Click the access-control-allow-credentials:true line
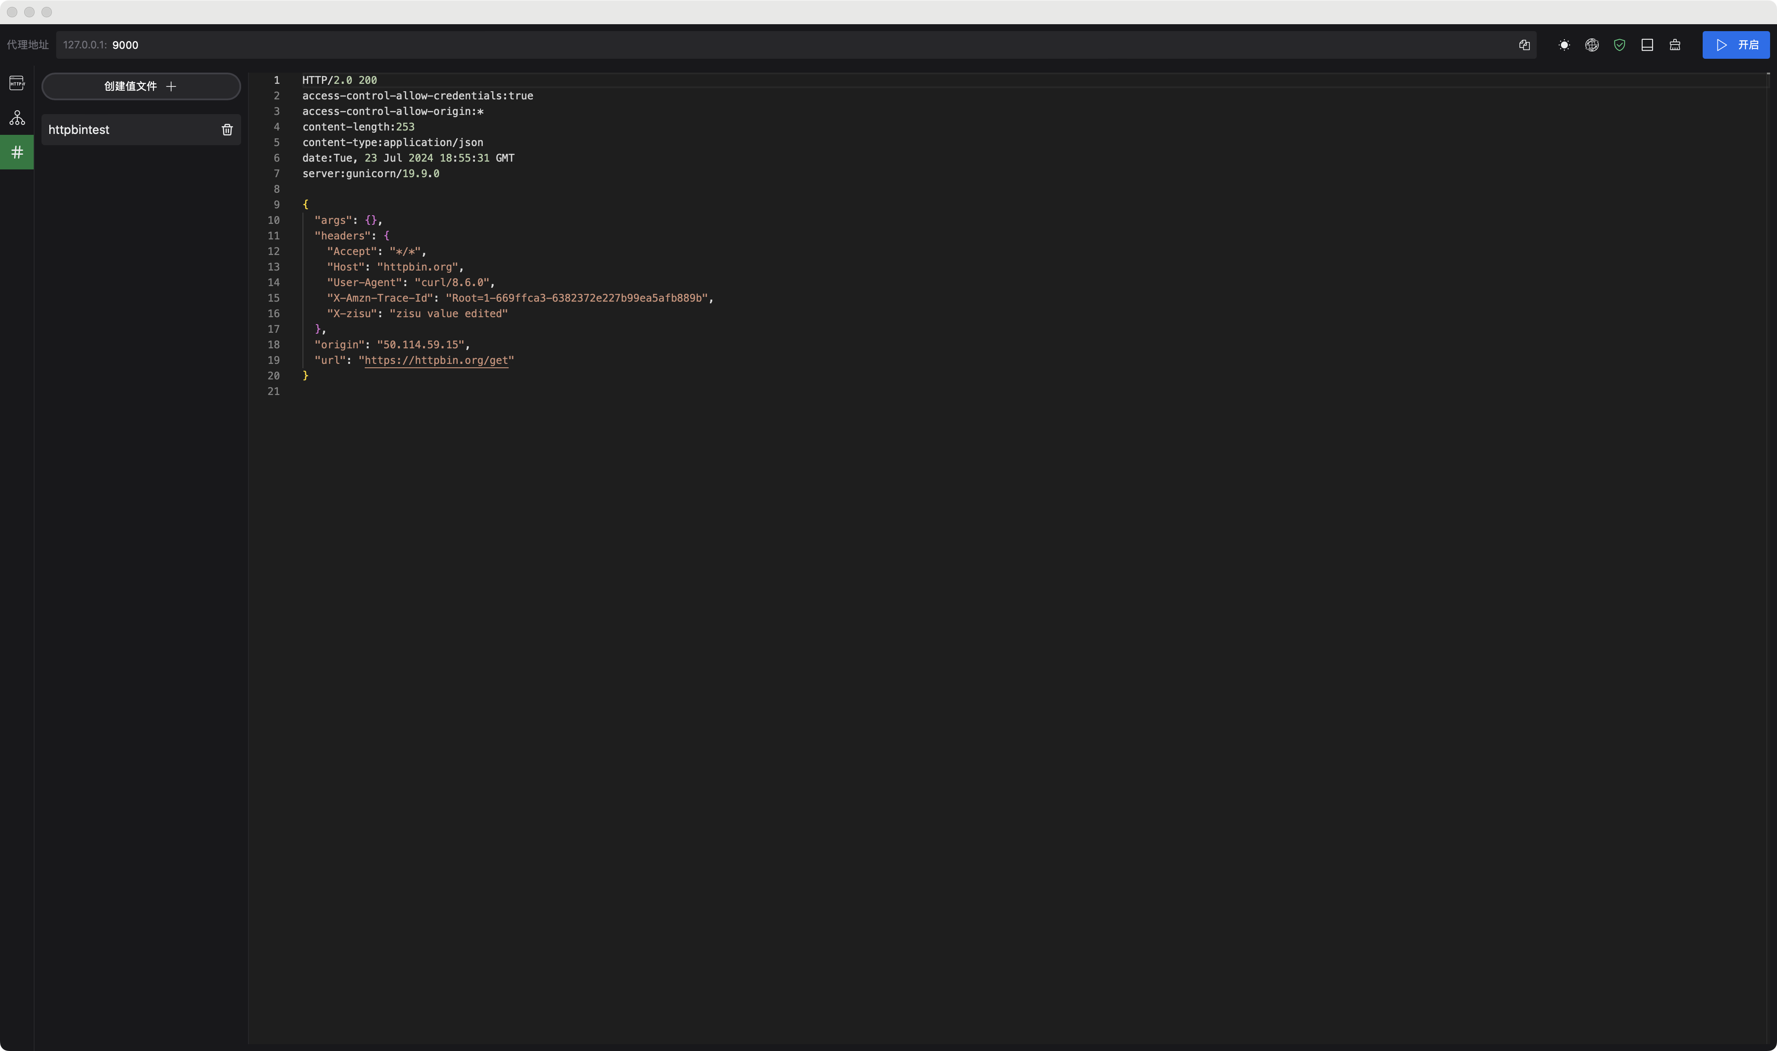 (417, 96)
